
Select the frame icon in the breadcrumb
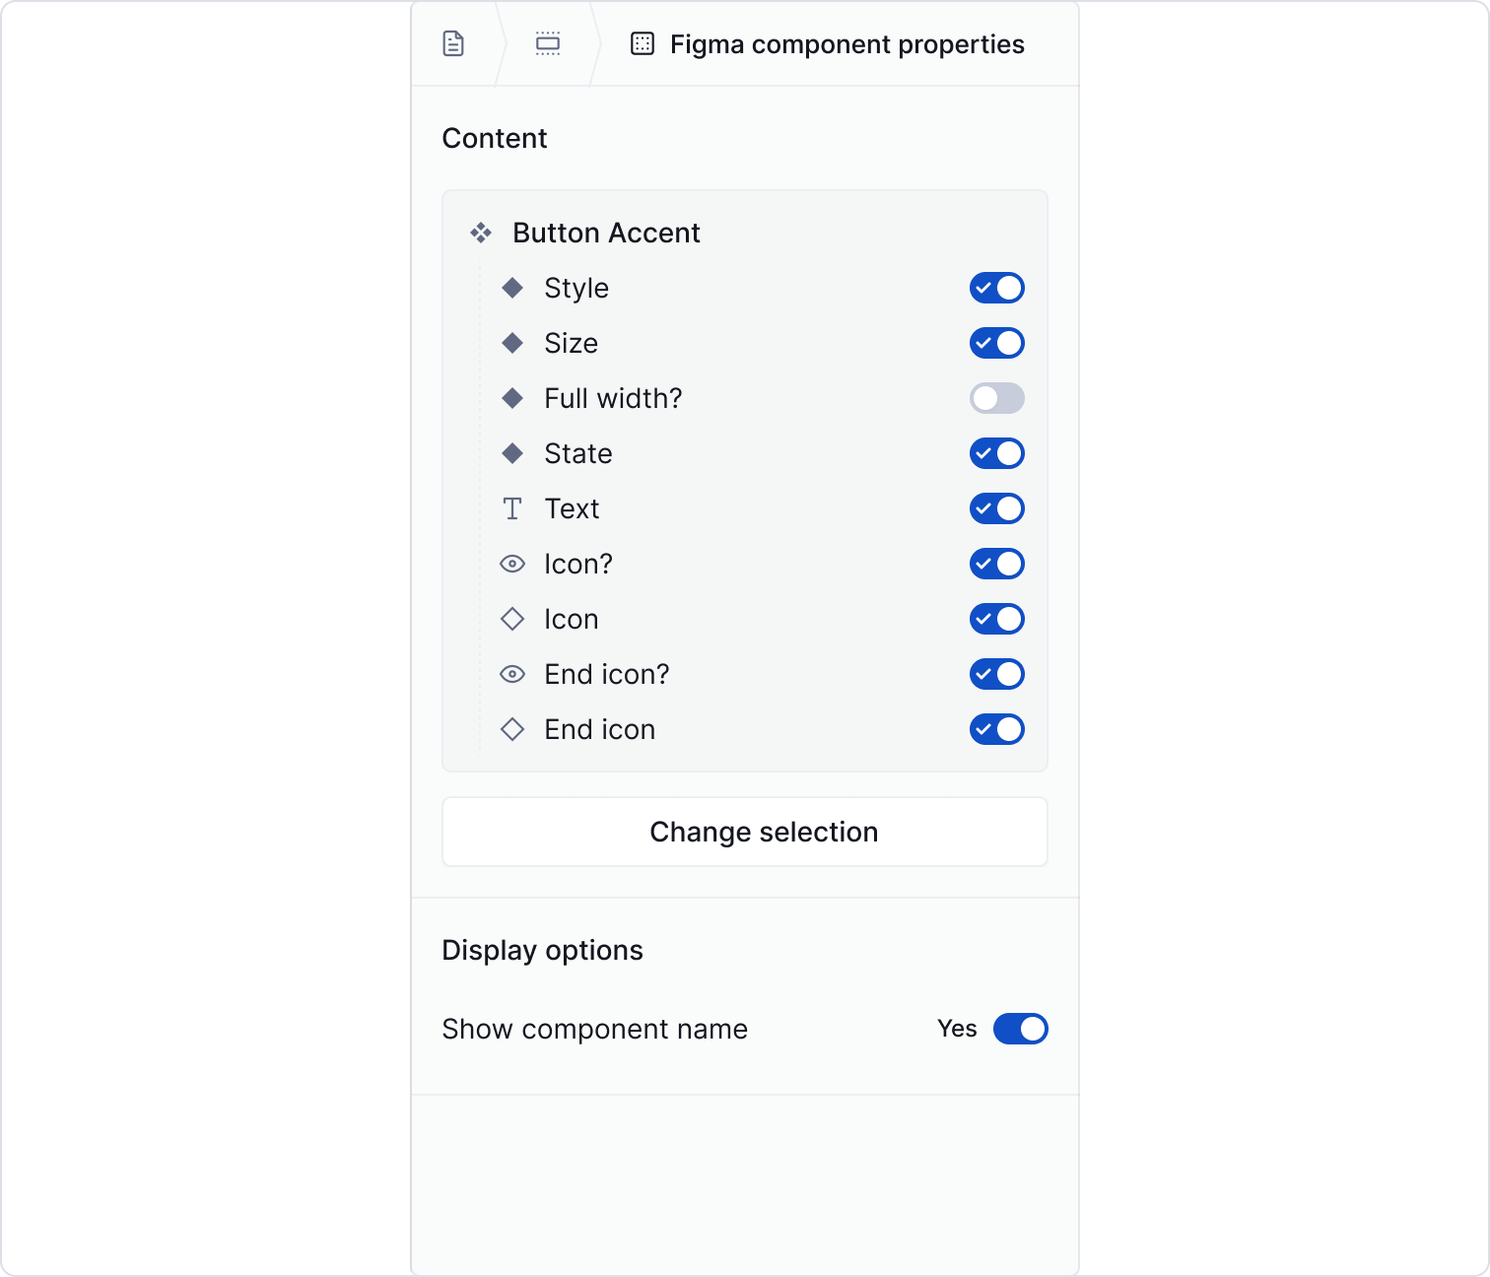pos(548,43)
